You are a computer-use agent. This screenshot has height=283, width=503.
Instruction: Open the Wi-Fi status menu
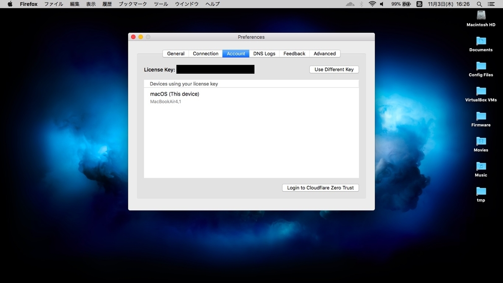pos(372,4)
